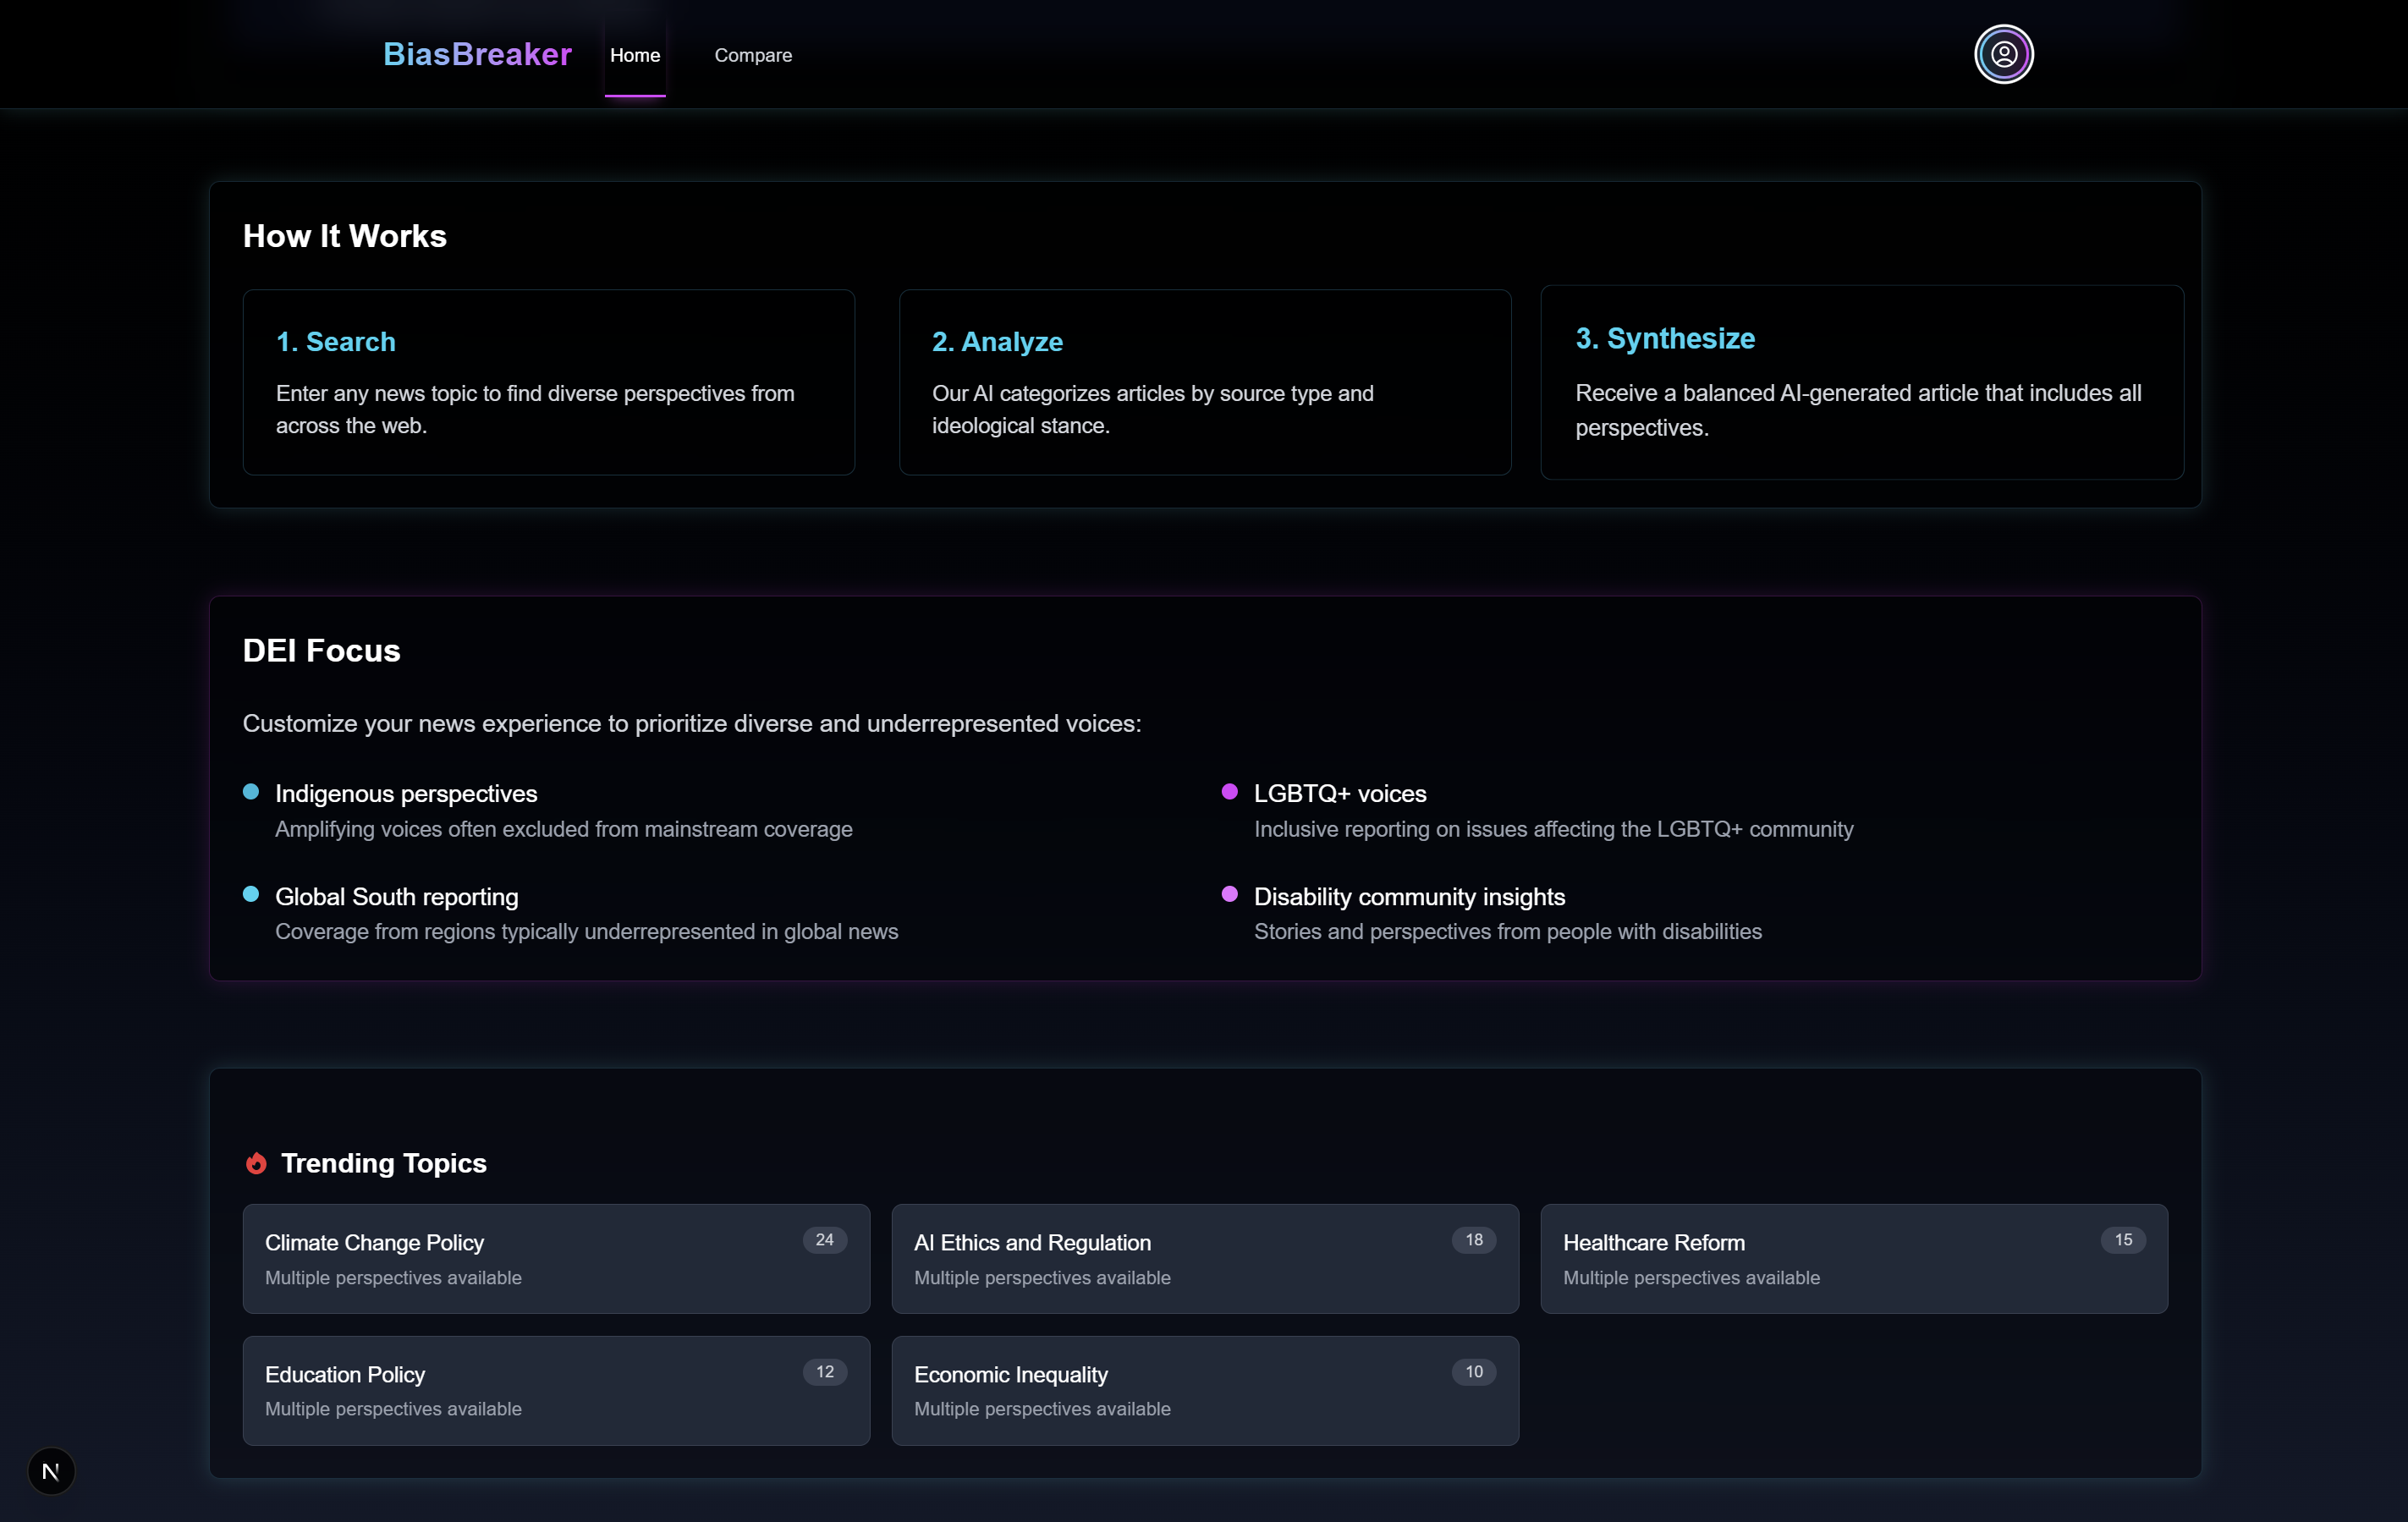Click the Trending Topics flame icon

[256, 1163]
